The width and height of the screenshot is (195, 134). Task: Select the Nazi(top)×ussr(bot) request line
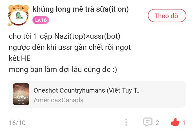tap(64, 37)
